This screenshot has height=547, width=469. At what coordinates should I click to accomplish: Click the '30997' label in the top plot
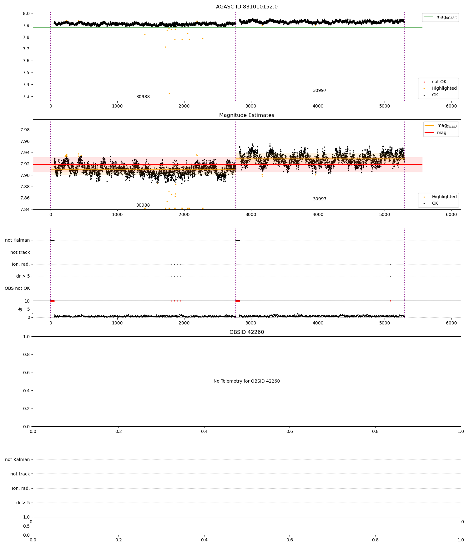[320, 91]
